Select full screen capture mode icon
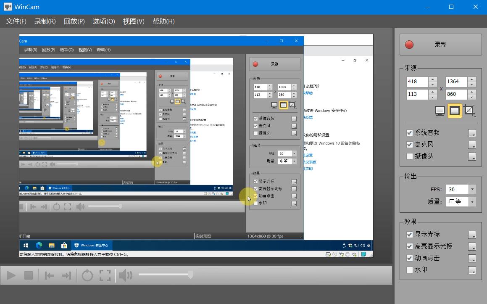487x304 pixels. 440,111
